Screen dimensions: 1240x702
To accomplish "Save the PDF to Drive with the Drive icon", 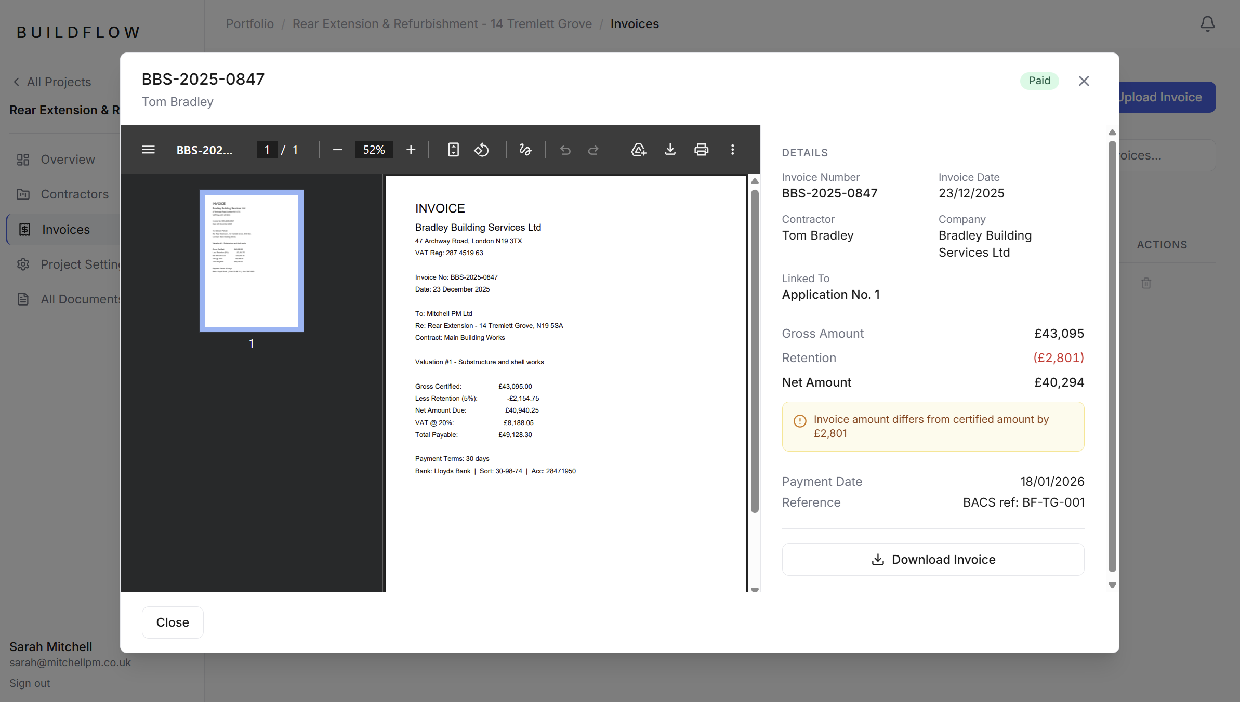I will coord(638,150).
